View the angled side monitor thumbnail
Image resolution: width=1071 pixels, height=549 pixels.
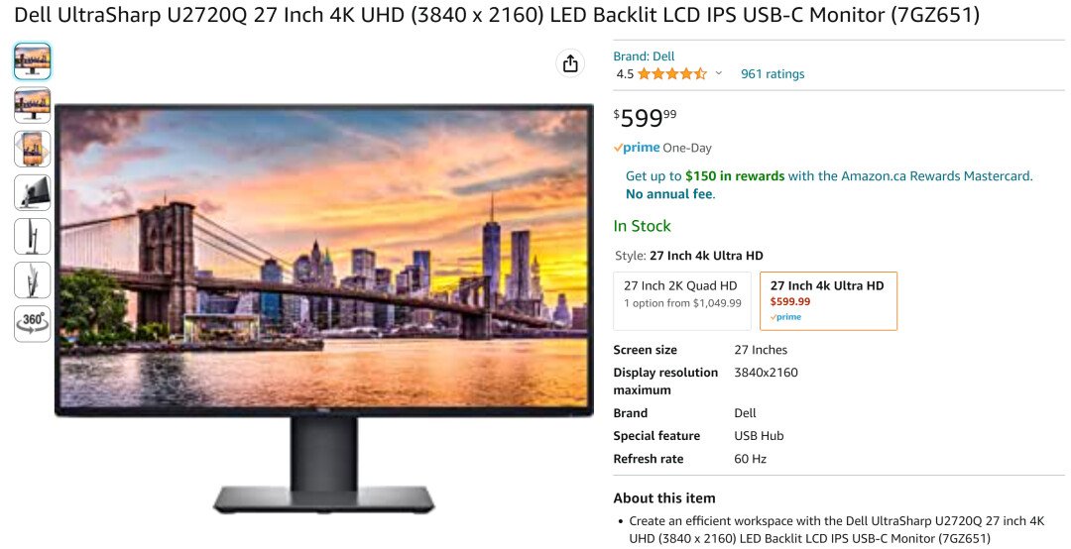pos(32,192)
